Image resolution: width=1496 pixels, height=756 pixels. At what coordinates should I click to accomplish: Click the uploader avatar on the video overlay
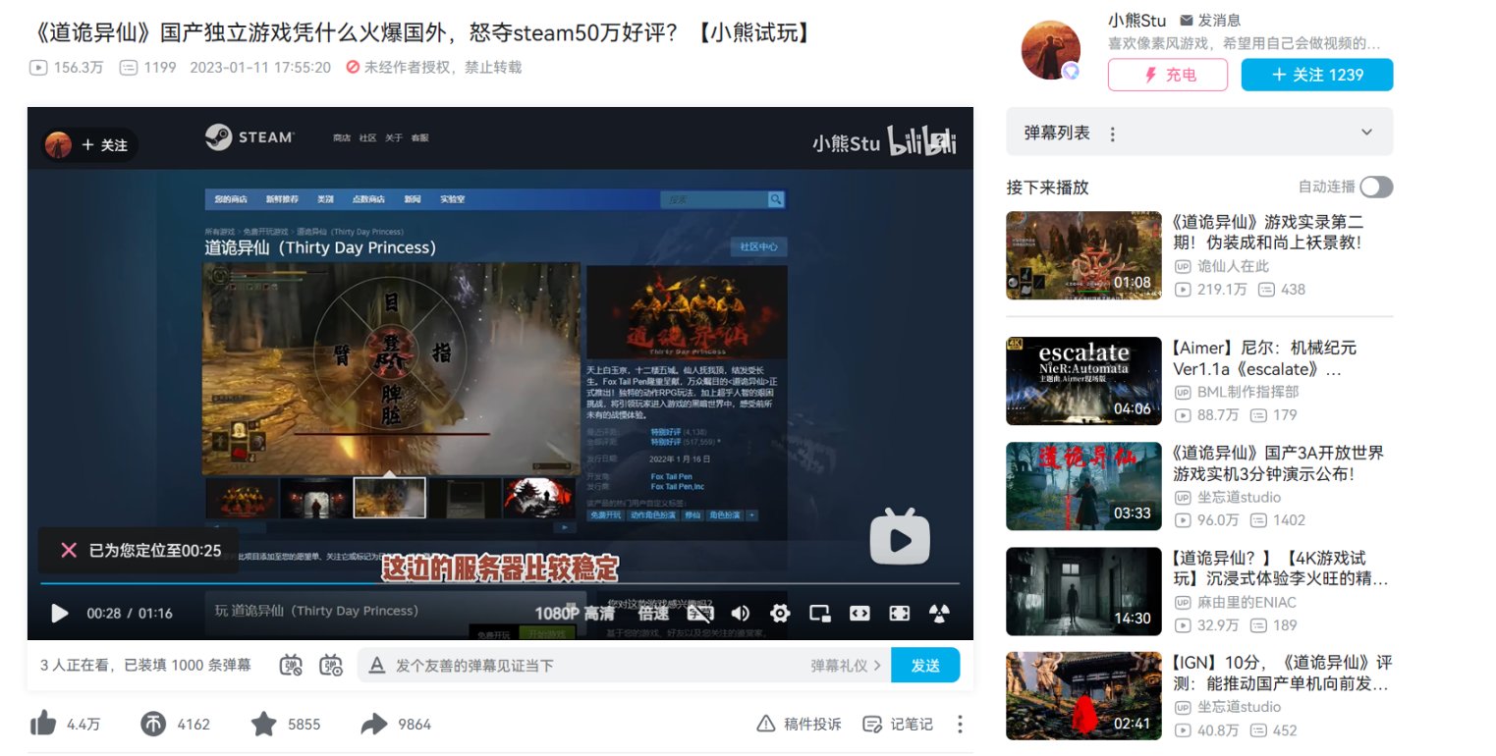(58, 144)
